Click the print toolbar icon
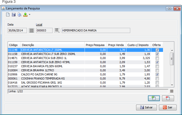This screenshot has width=182, height=115. (19, 15)
